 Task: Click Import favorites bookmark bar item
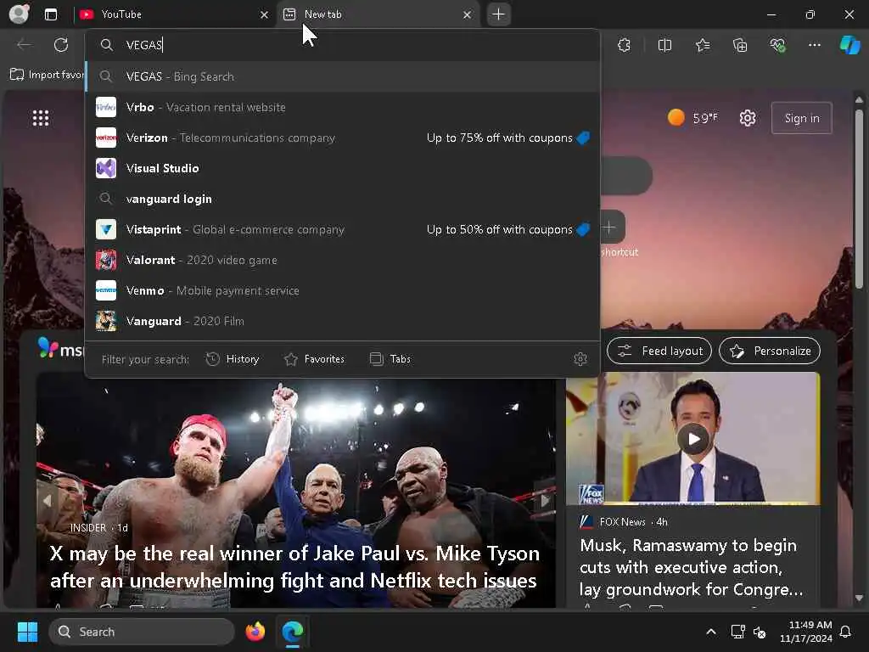tap(48, 75)
